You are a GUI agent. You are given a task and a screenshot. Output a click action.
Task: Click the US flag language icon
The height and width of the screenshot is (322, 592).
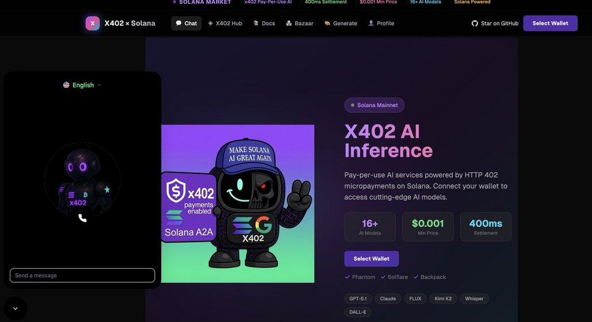(66, 85)
